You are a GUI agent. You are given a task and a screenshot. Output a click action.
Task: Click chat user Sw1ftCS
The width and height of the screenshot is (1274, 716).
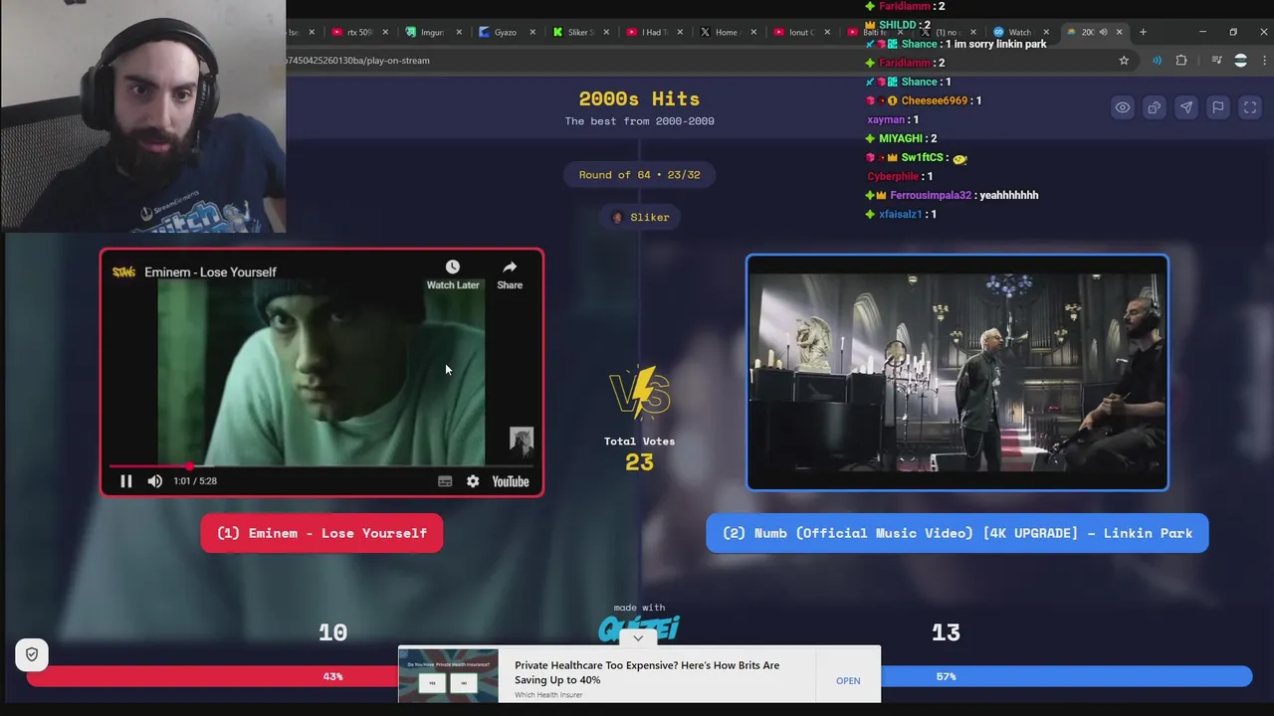click(x=922, y=158)
